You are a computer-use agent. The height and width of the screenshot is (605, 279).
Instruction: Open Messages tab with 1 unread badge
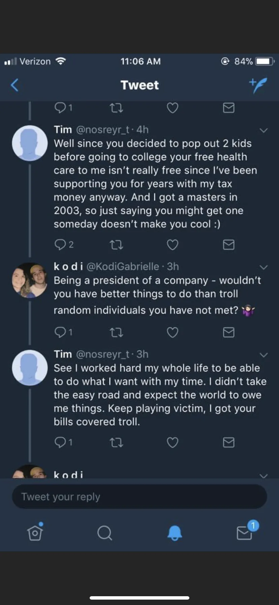tap(245, 533)
